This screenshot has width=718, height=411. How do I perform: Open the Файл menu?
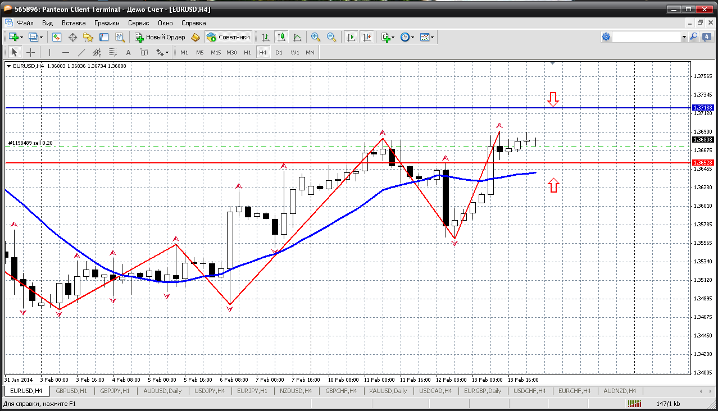pos(25,23)
